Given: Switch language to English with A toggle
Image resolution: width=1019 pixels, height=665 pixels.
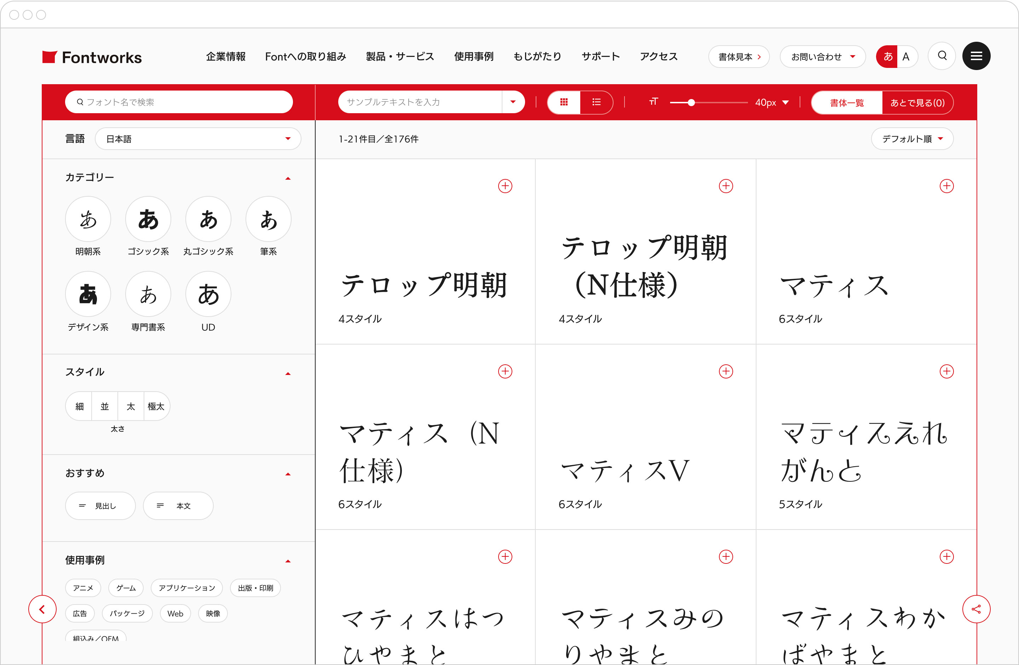Looking at the screenshot, I should coord(906,56).
